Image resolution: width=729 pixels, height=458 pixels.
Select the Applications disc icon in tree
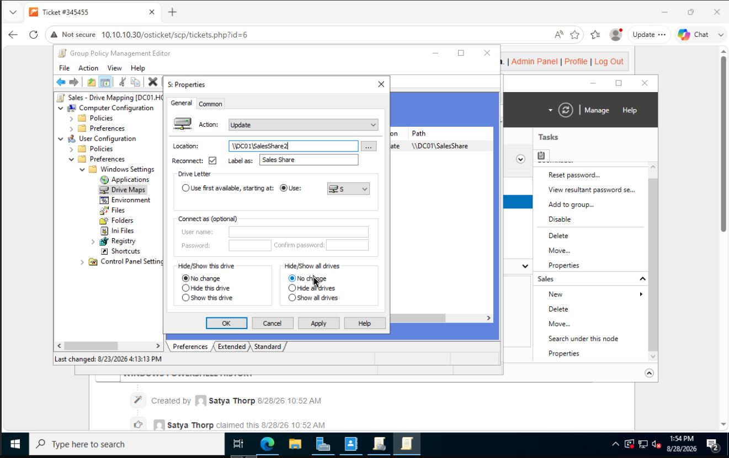point(104,180)
